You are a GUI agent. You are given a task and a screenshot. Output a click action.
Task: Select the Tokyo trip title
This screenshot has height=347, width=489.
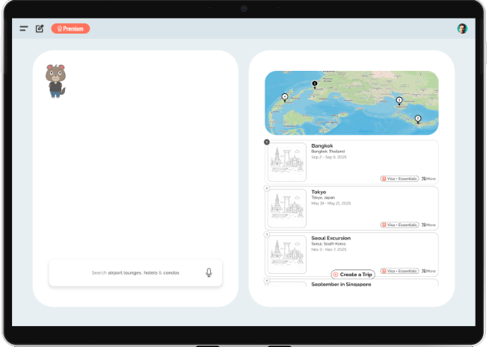point(319,192)
